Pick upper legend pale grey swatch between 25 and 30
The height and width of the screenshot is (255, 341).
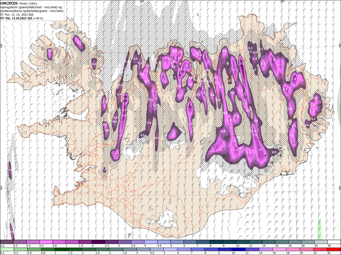[321, 242]
